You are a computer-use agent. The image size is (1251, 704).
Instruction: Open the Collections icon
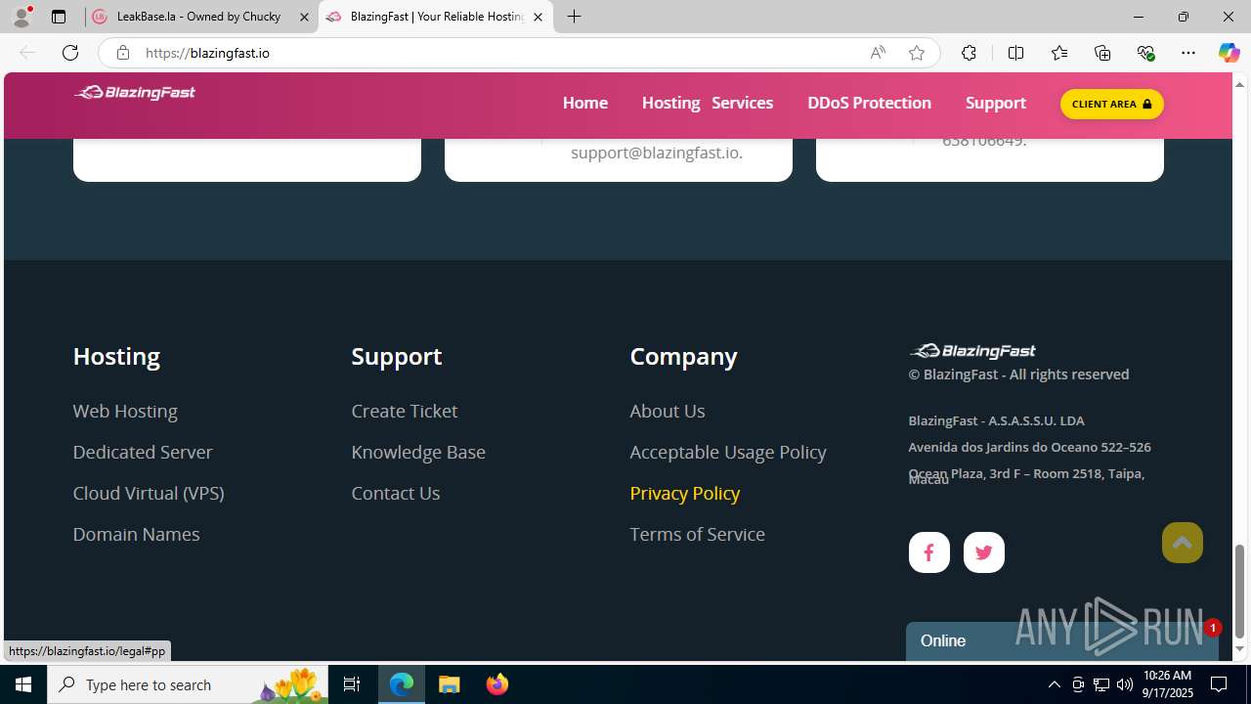(x=1102, y=53)
